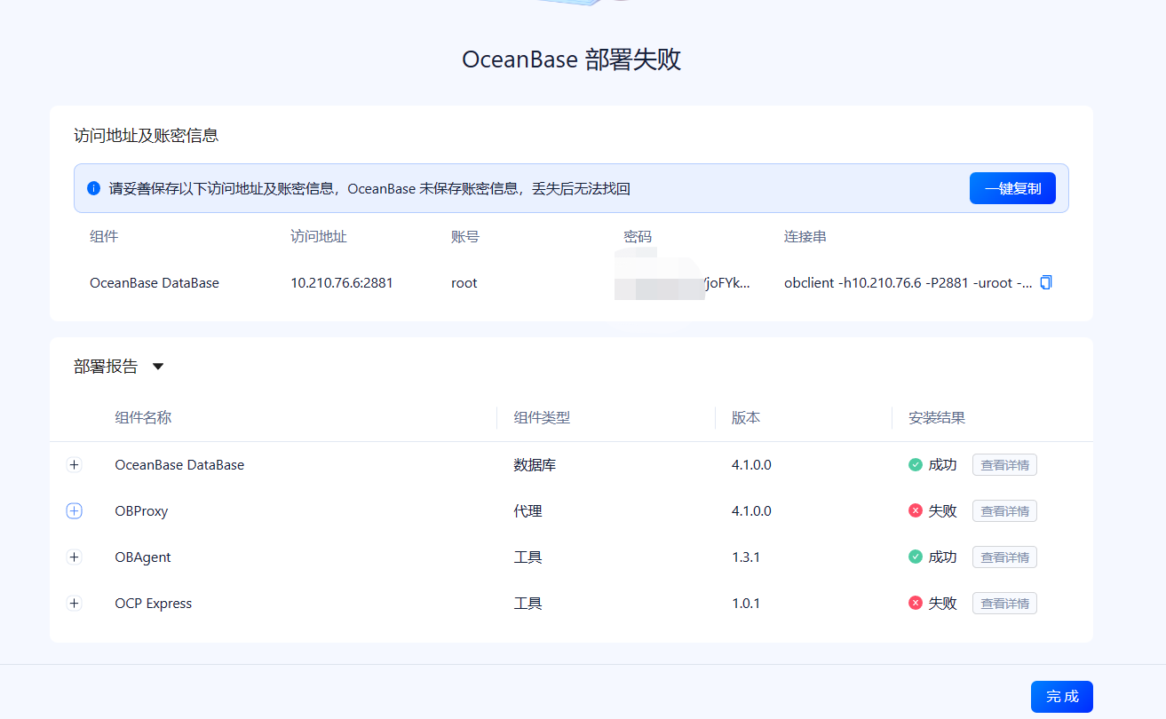Click the 账号 column label
Image resolution: width=1166 pixels, height=719 pixels.
pyautogui.click(x=465, y=237)
